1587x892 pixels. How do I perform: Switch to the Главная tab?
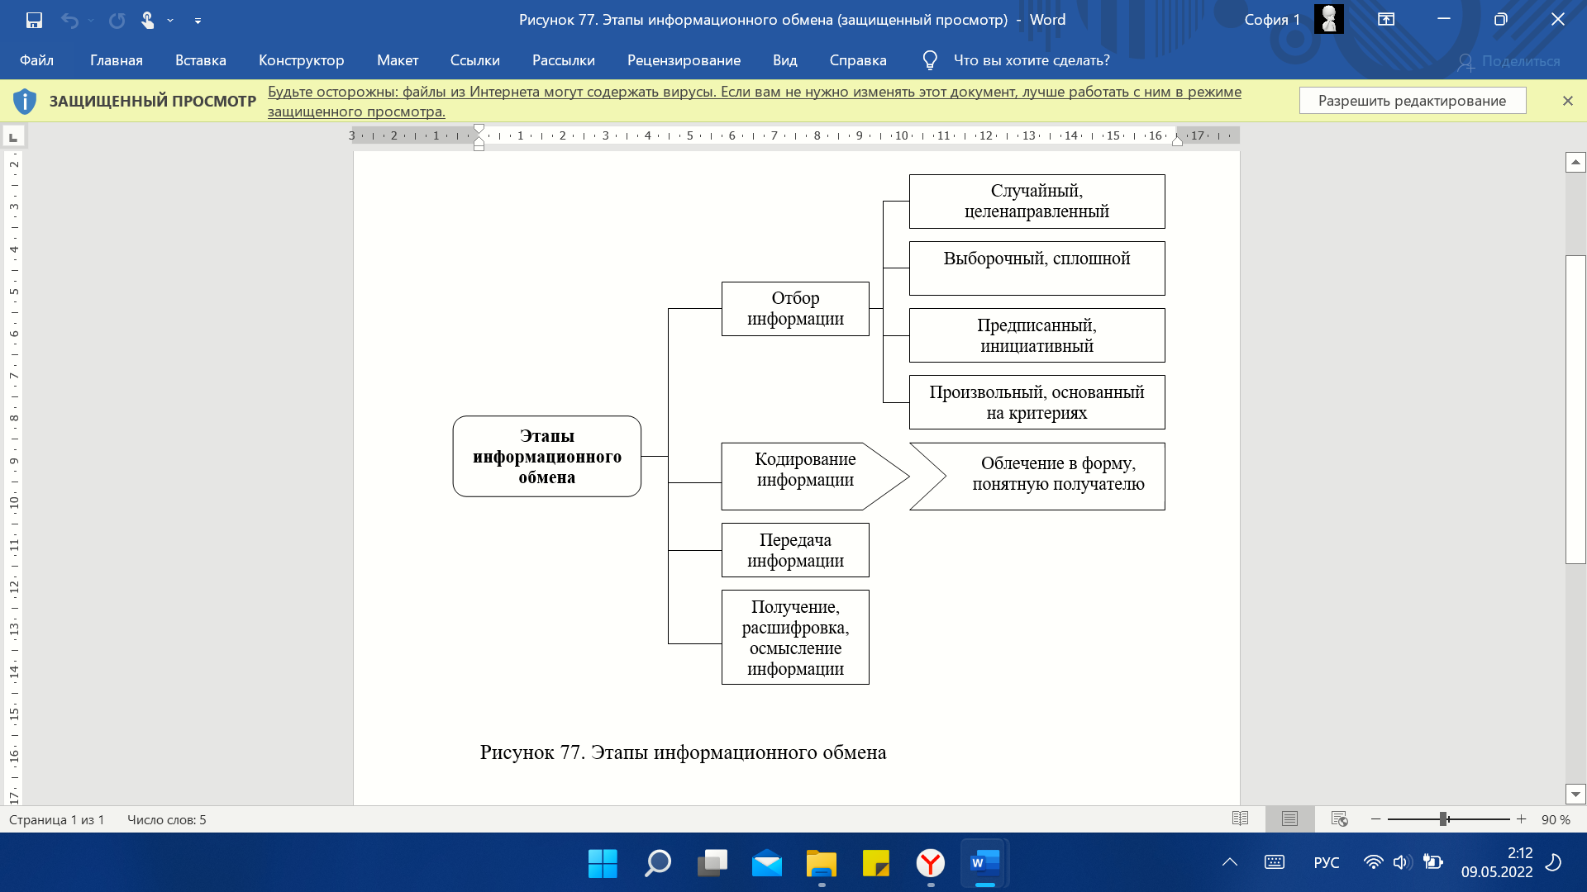117,60
